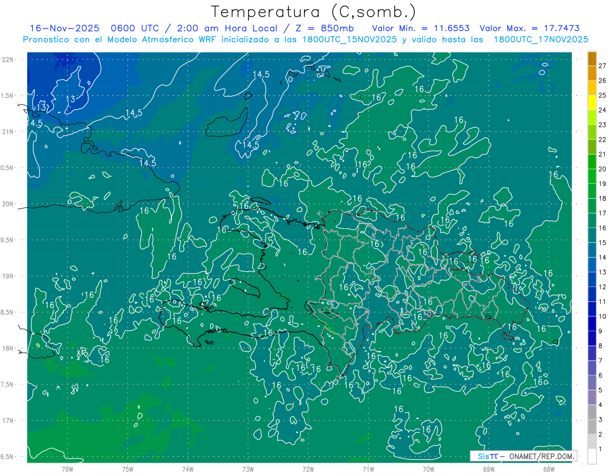Click the color scale label '11'
This screenshot has width=616, height=476.
(x=603, y=301)
